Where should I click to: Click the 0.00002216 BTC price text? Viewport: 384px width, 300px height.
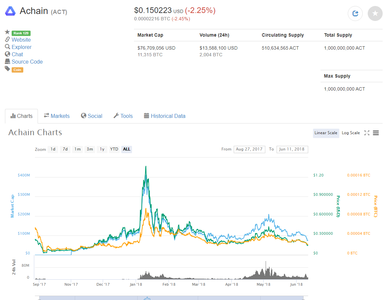(152, 19)
